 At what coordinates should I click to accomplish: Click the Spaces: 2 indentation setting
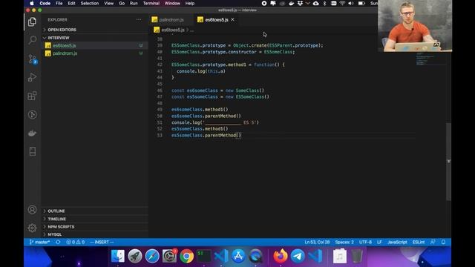[344, 243]
